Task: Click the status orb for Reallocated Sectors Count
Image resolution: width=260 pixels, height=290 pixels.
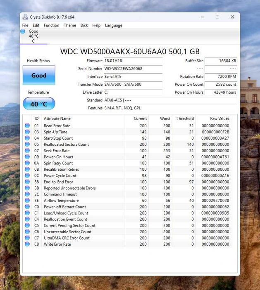Action: (x=27, y=144)
